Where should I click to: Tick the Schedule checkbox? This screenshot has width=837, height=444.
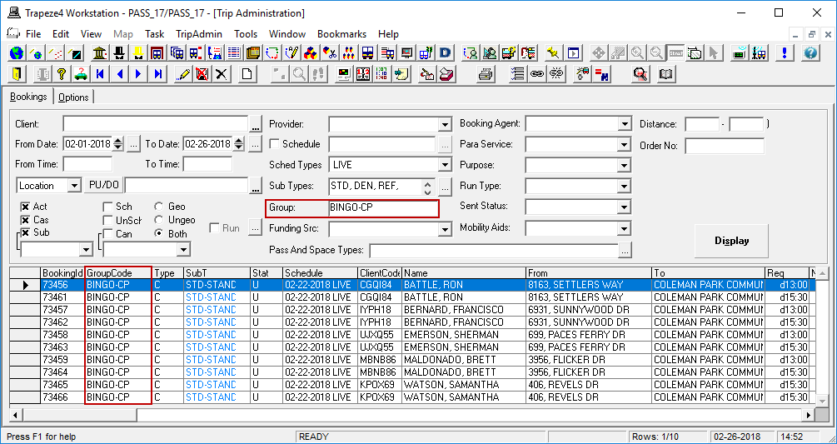click(x=274, y=144)
